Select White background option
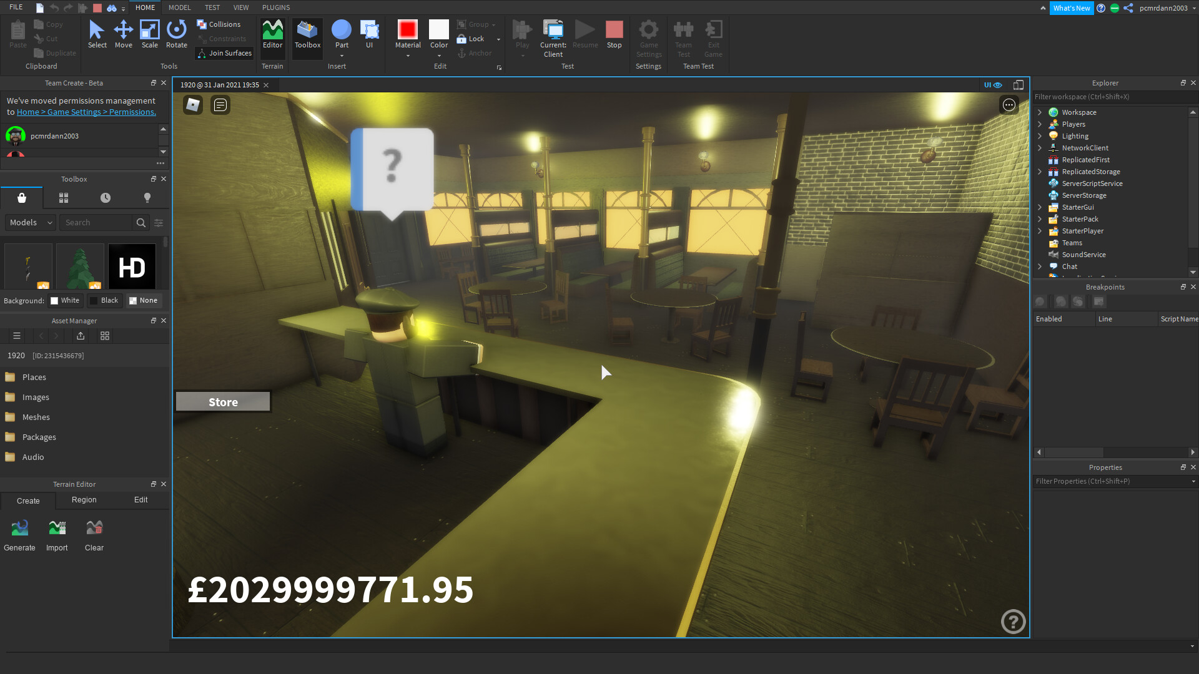Screen dimensions: 1199x674 click(x=65, y=300)
